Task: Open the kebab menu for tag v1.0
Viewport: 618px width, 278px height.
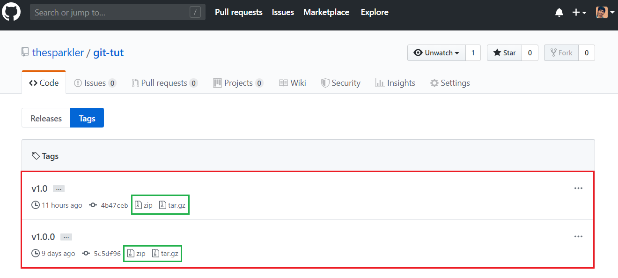Action: coord(578,188)
